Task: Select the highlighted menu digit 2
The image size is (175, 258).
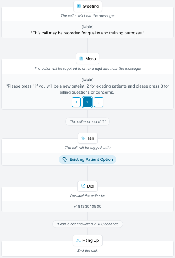Action: 87,102
